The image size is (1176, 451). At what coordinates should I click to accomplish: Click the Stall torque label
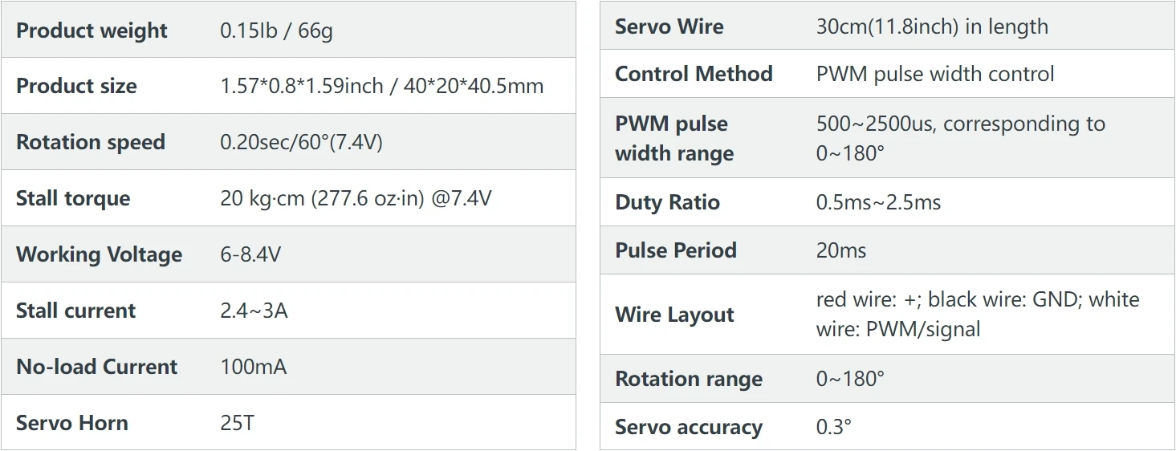click(73, 198)
